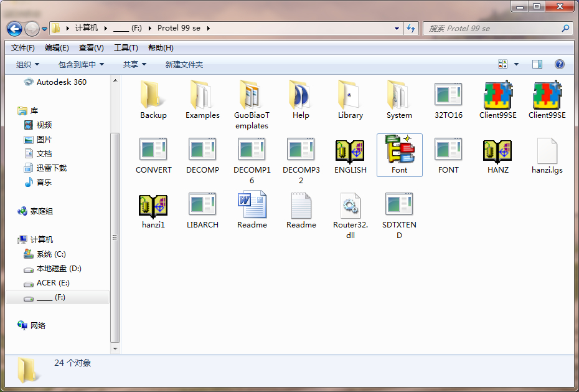The image size is (579, 392).
Task: Click 计算机 in the address breadcrumb
Action: 87,29
